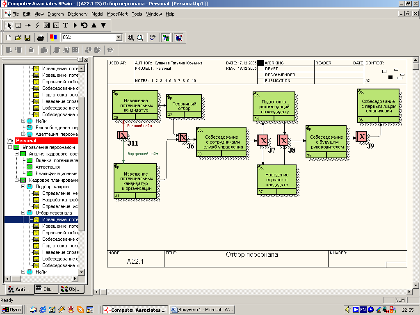Go to parent diagram up triangle
The height and width of the screenshot is (315, 420).
click(x=94, y=25)
